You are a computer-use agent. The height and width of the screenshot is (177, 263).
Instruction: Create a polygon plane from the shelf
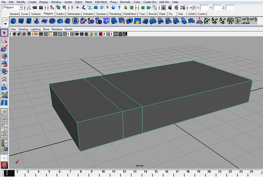44,21
